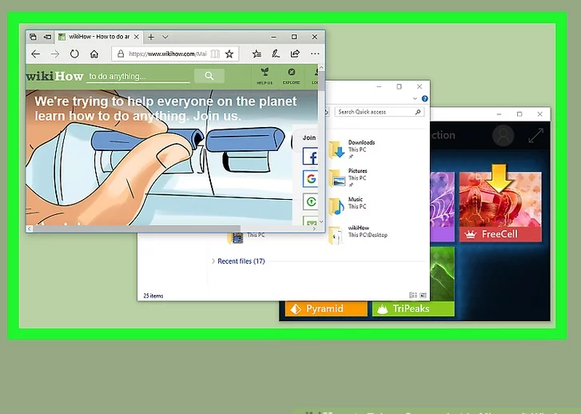581x414 pixels.
Task: Click the wikiHow green search button
Action: click(x=209, y=76)
